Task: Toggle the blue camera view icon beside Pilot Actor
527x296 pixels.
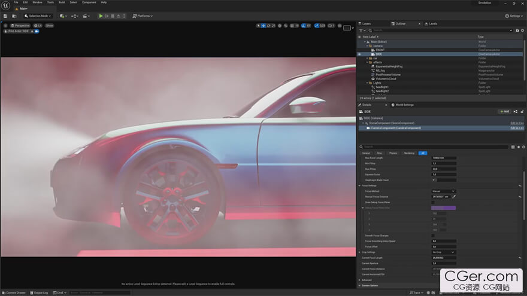Action: click(37, 31)
